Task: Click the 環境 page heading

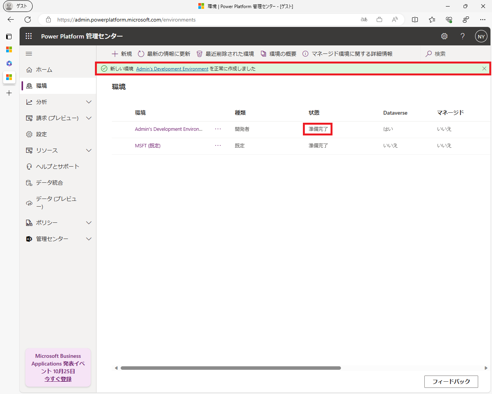Action: tap(119, 87)
